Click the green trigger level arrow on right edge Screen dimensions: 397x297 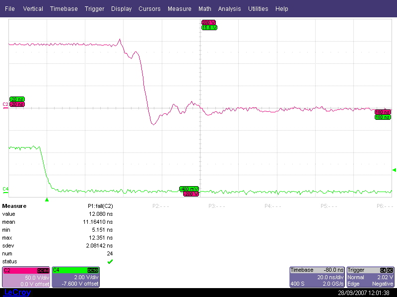point(394,170)
